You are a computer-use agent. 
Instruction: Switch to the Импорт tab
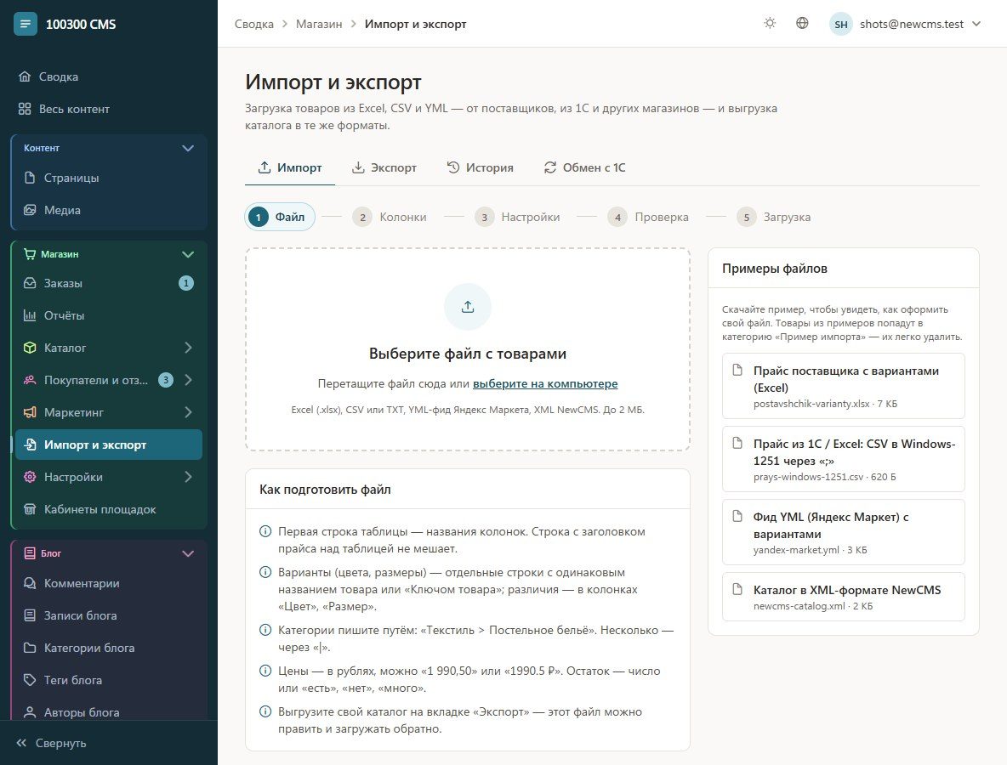[x=290, y=167]
